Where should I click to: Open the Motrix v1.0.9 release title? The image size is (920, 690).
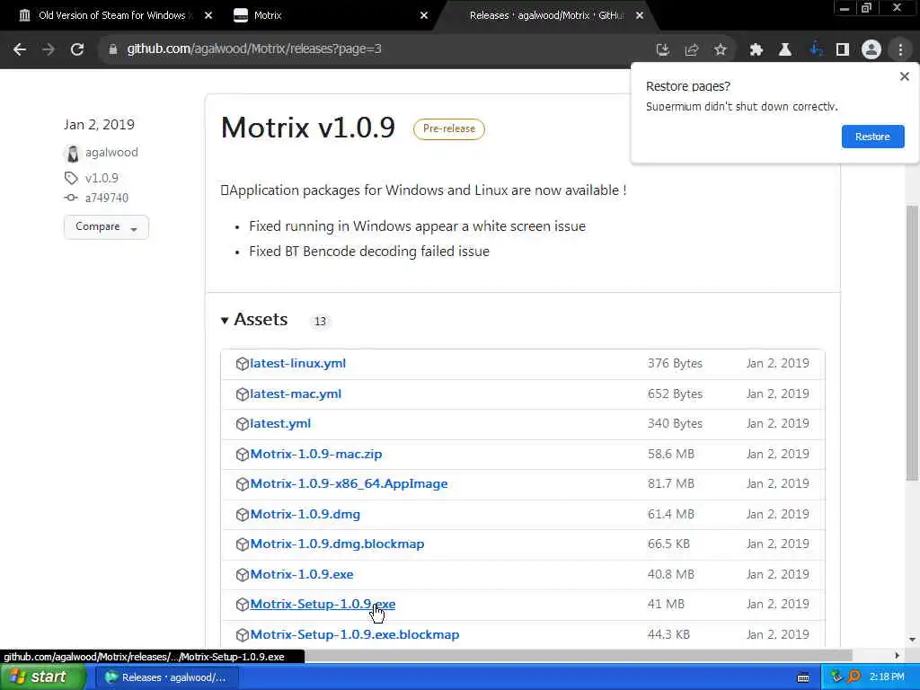point(308,128)
